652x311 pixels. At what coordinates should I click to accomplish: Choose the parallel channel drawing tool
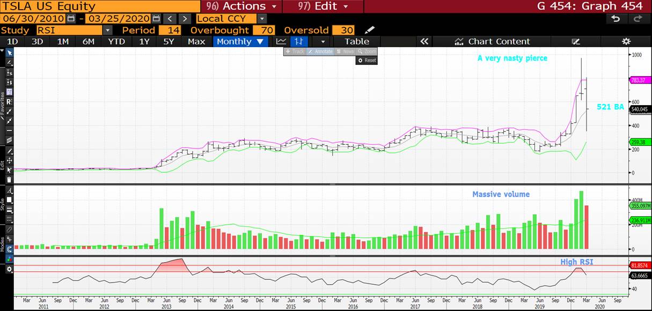point(9,140)
